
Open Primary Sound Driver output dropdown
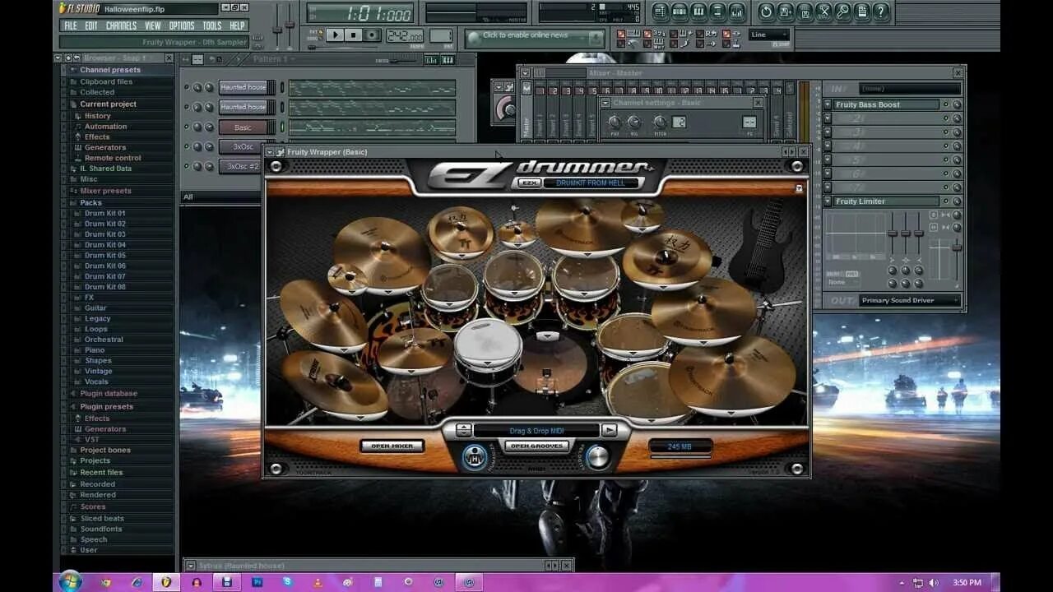click(x=909, y=300)
